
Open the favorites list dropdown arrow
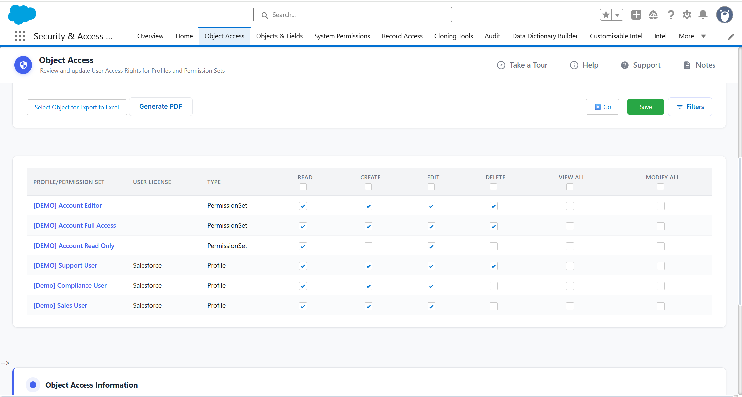click(617, 15)
